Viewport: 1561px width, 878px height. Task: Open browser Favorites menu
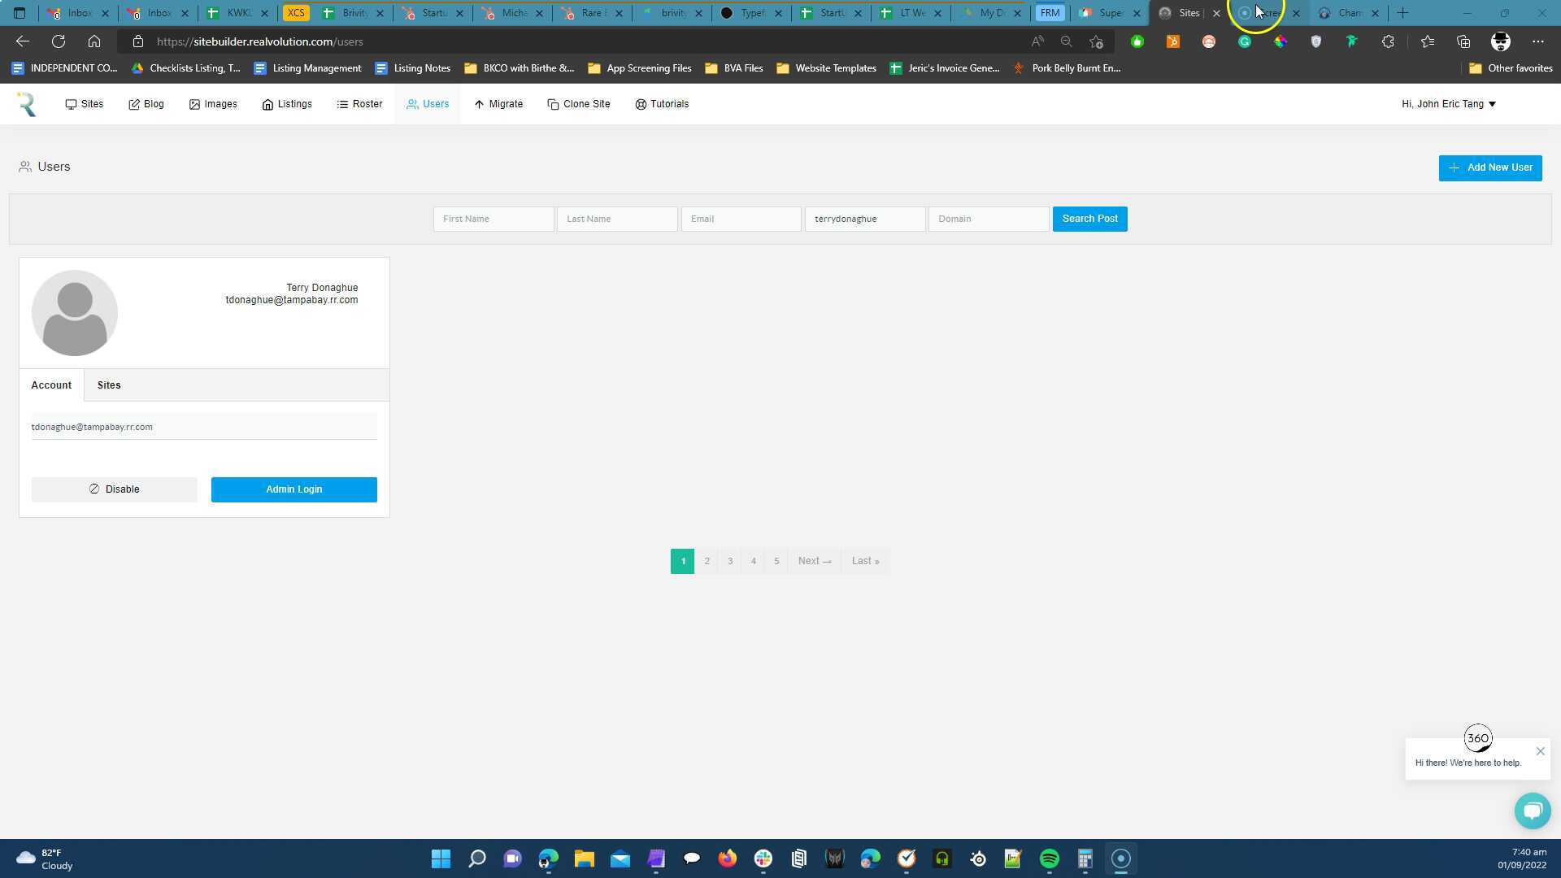click(1426, 41)
